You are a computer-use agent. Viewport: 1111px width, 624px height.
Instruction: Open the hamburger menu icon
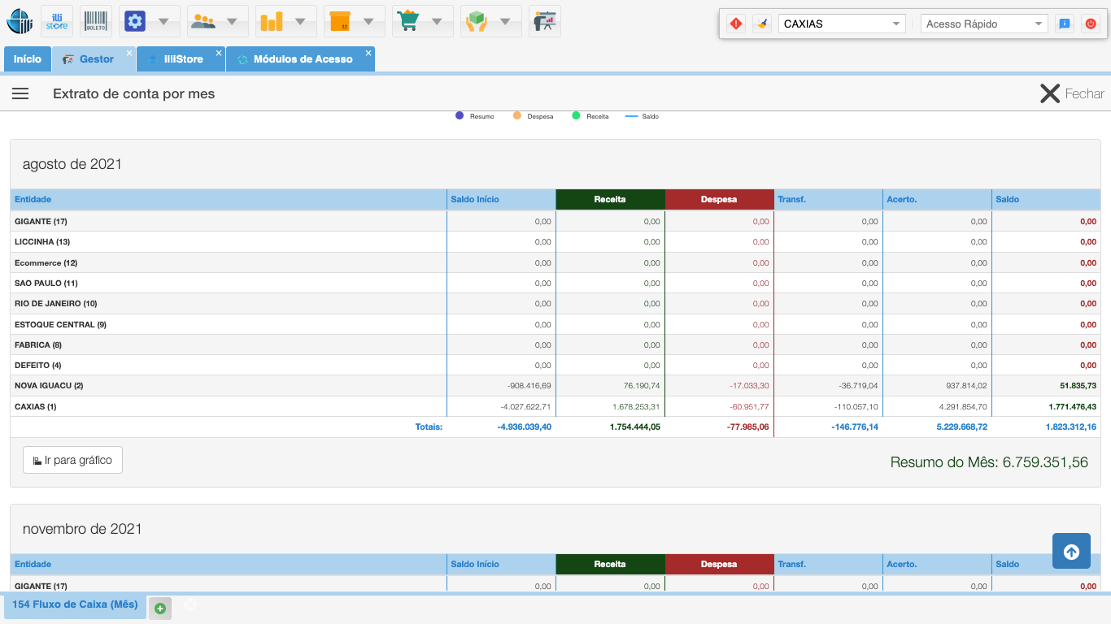(20, 93)
